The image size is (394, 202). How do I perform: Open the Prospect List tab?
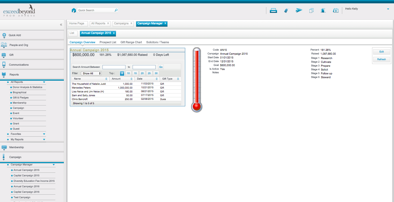click(x=108, y=42)
